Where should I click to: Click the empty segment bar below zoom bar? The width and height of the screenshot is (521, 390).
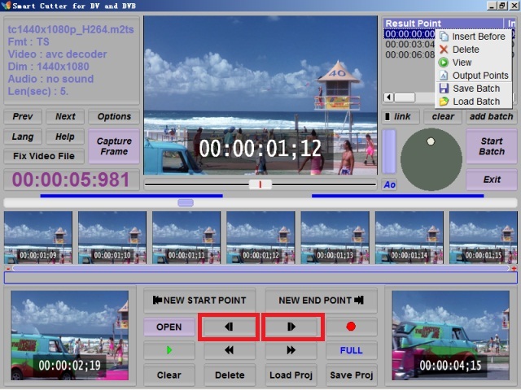point(260,278)
